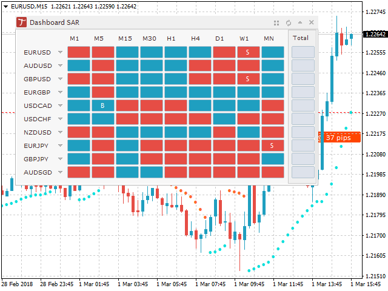The width and height of the screenshot is (388, 291).
Task: Click the EURJPY Total box
Action: [x=303, y=145]
